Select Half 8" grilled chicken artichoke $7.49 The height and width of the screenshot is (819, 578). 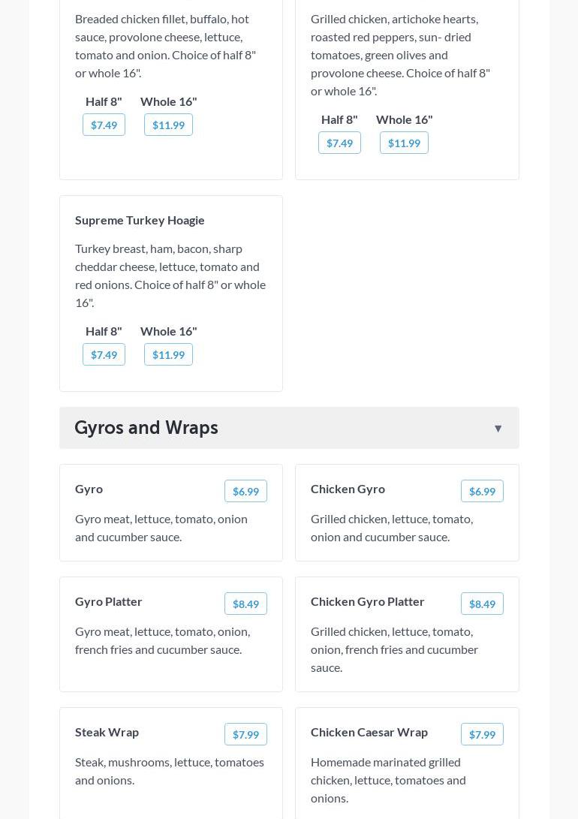[339, 143]
